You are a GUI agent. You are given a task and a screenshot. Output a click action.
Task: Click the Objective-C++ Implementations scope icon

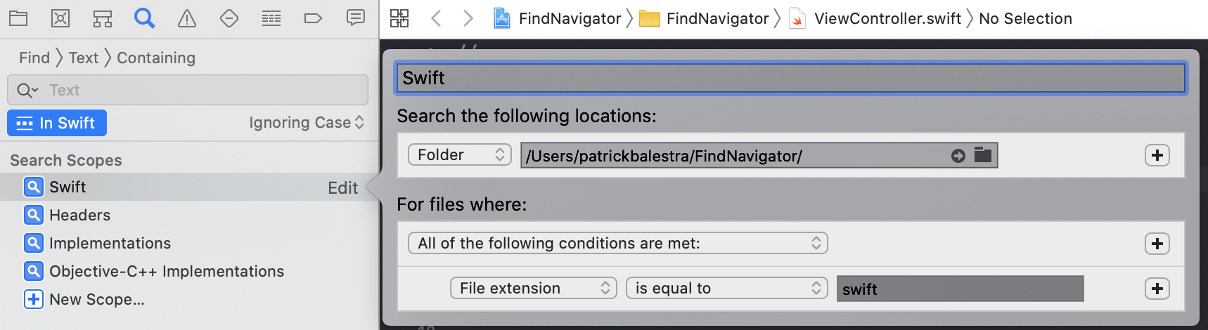tap(34, 271)
